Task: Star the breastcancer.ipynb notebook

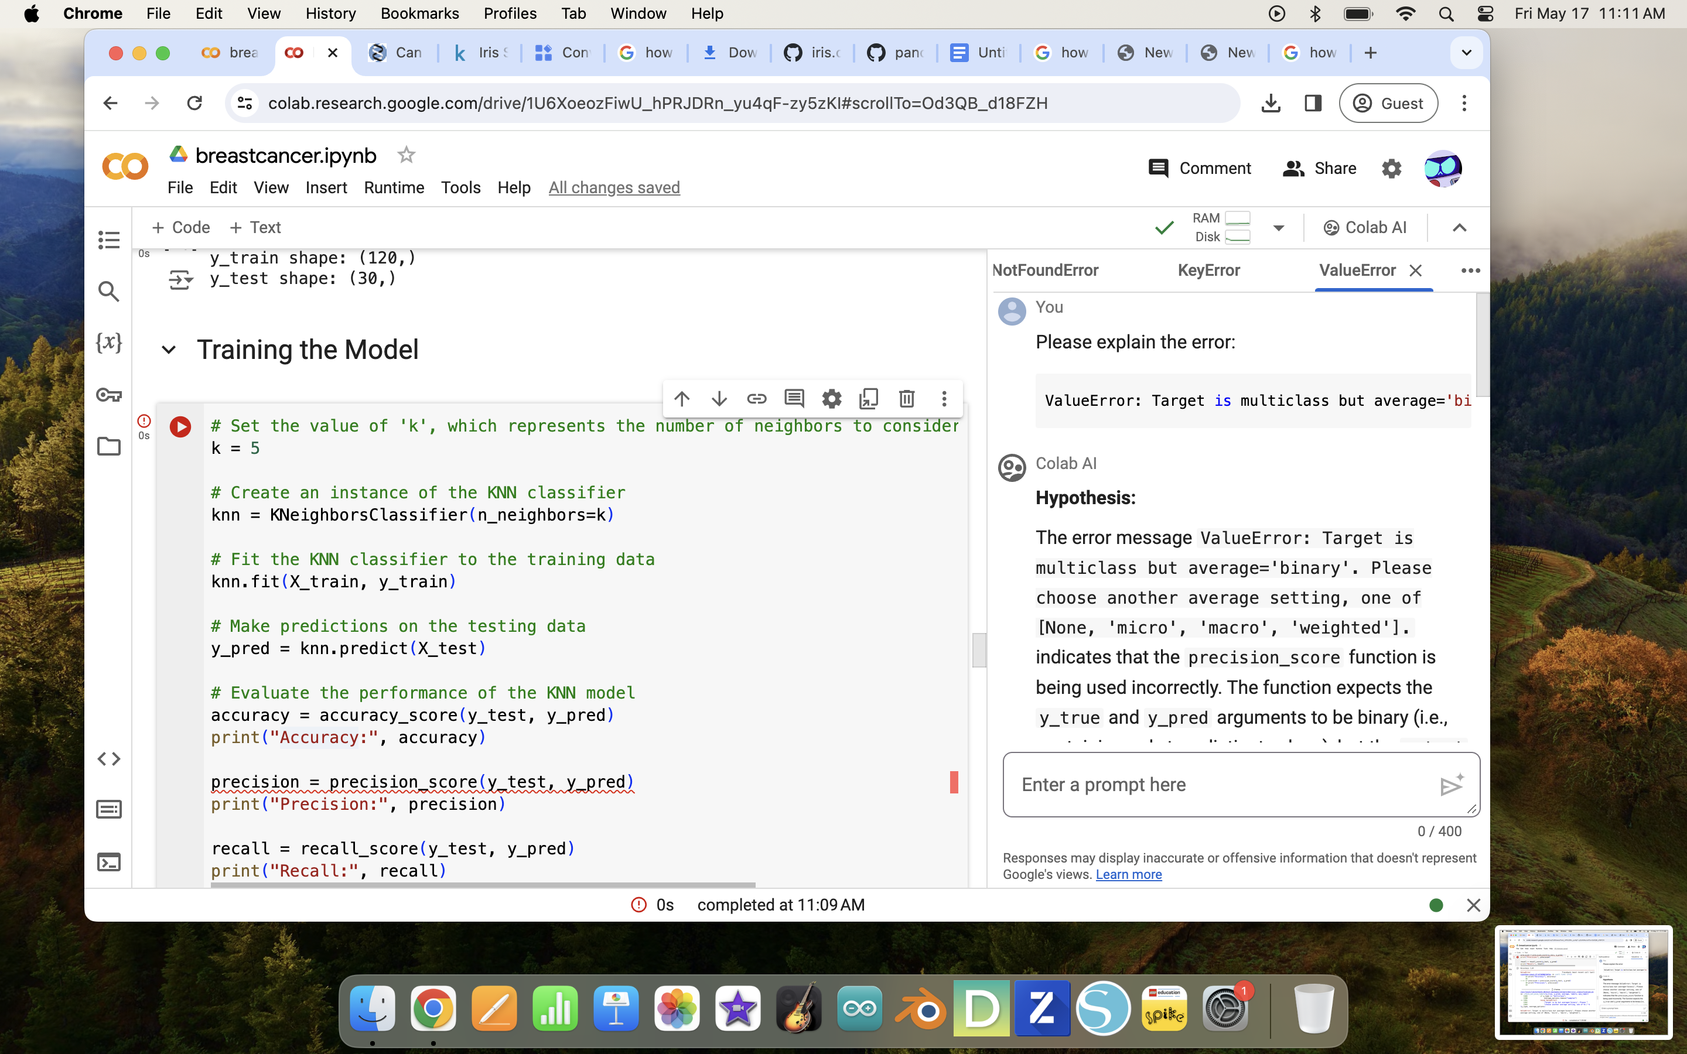Action: pyautogui.click(x=407, y=155)
